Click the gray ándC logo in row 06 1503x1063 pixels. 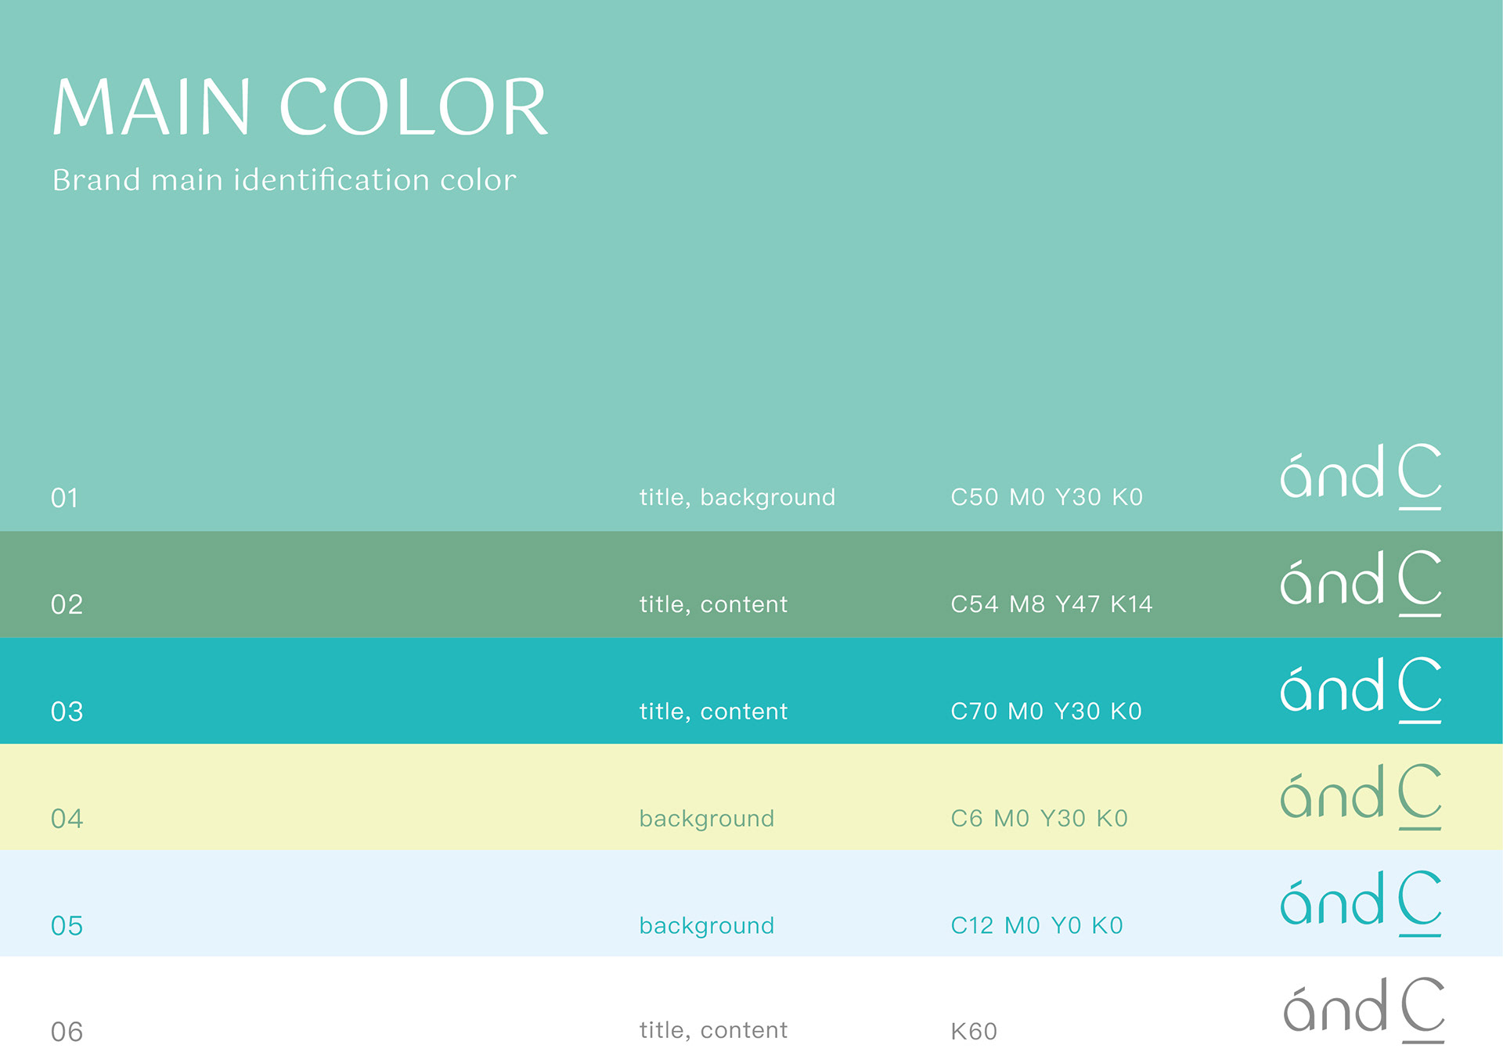[x=1364, y=1011]
